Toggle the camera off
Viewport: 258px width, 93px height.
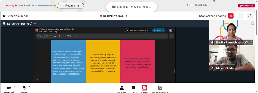coord(9,88)
